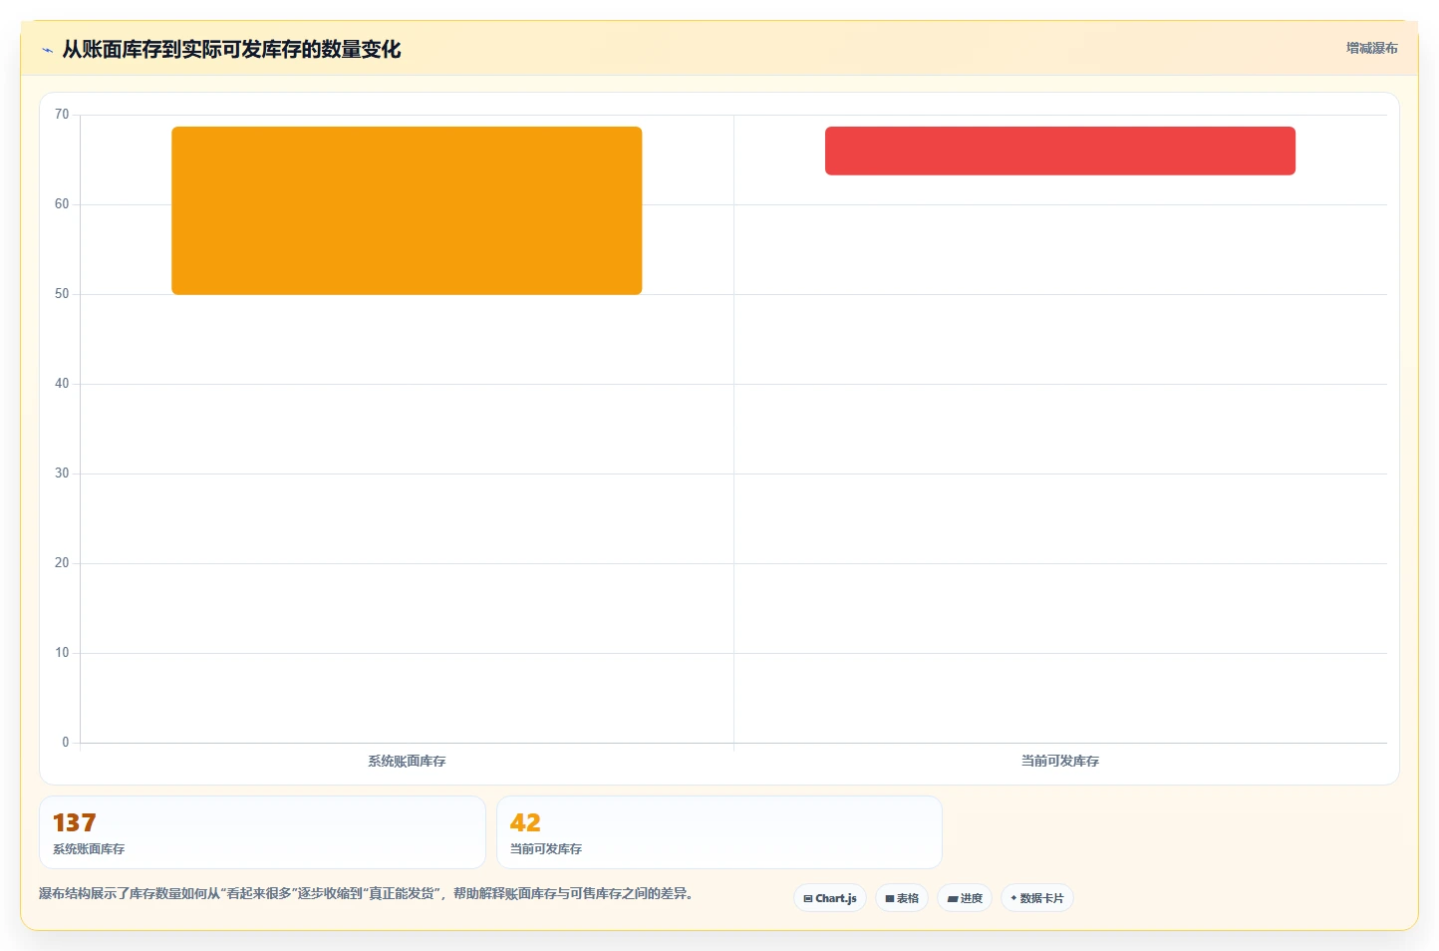The width and height of the screenshot is (1439, 951).
Task: Click the 进度 chip
Action: click(x=965, y=898)
